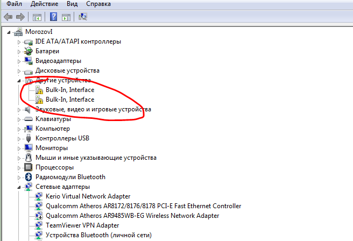Expand the Процессоры category arrow
The image size is (353, 241).
pyautogui.click(x=19, y=168)
